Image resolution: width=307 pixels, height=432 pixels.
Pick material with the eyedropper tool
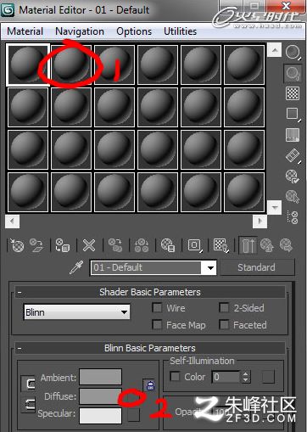pyautogui.click(x=76, y=267)
